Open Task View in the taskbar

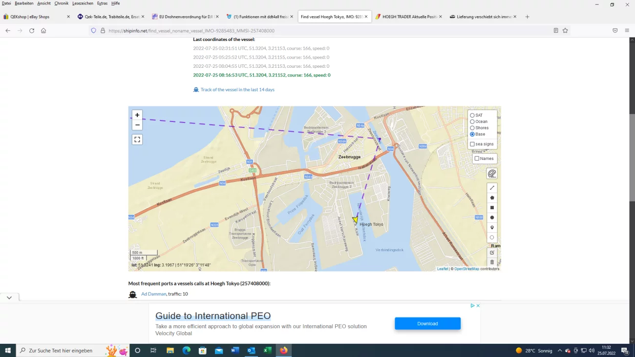click(x=153, y=350)
